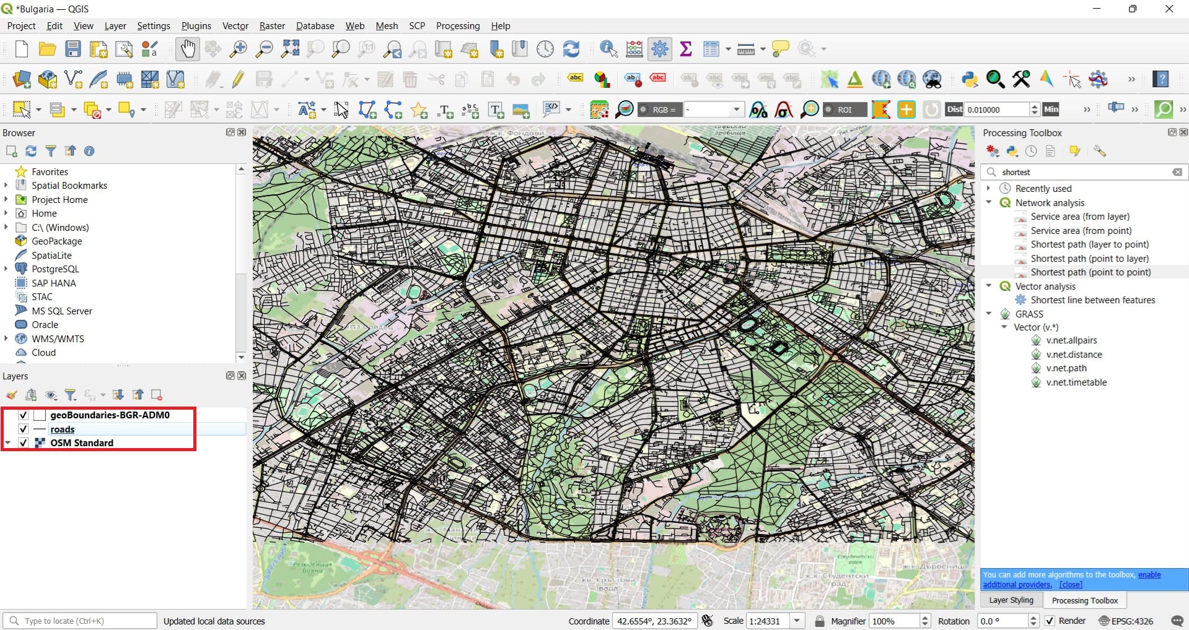Screen dimensions: 1189x630
Task: Click the Zoom In magnifier tool
Action: pyautogui.click(x=239, y=49)
